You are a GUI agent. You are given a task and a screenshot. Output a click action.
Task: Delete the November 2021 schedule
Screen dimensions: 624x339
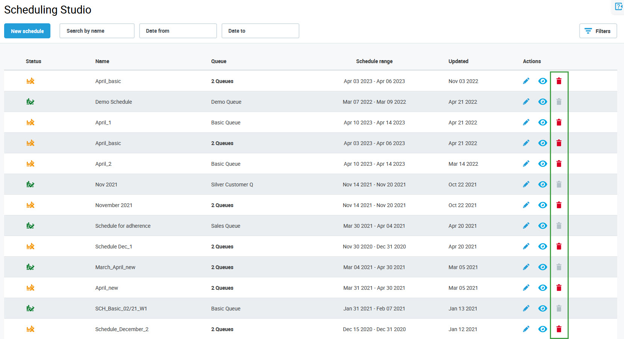tap(559, 205)
